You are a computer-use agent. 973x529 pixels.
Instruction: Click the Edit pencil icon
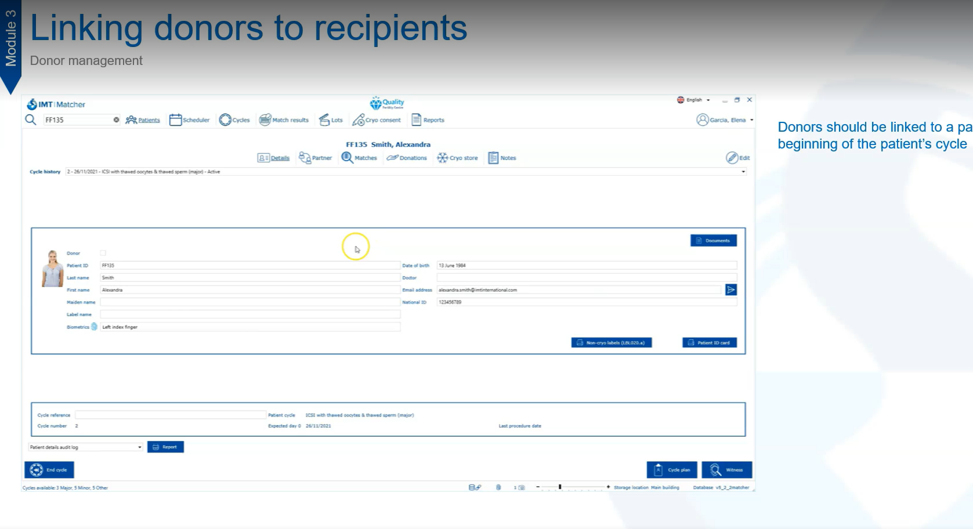[732, 158]
